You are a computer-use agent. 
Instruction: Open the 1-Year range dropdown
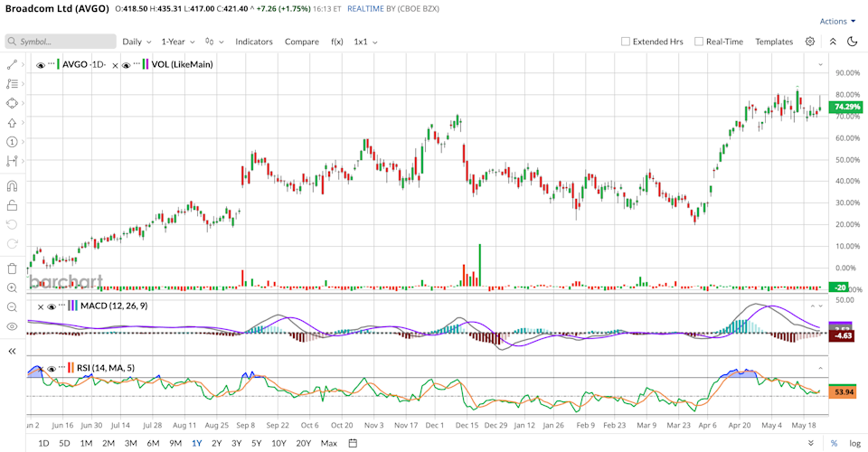[x=178, y=42]
